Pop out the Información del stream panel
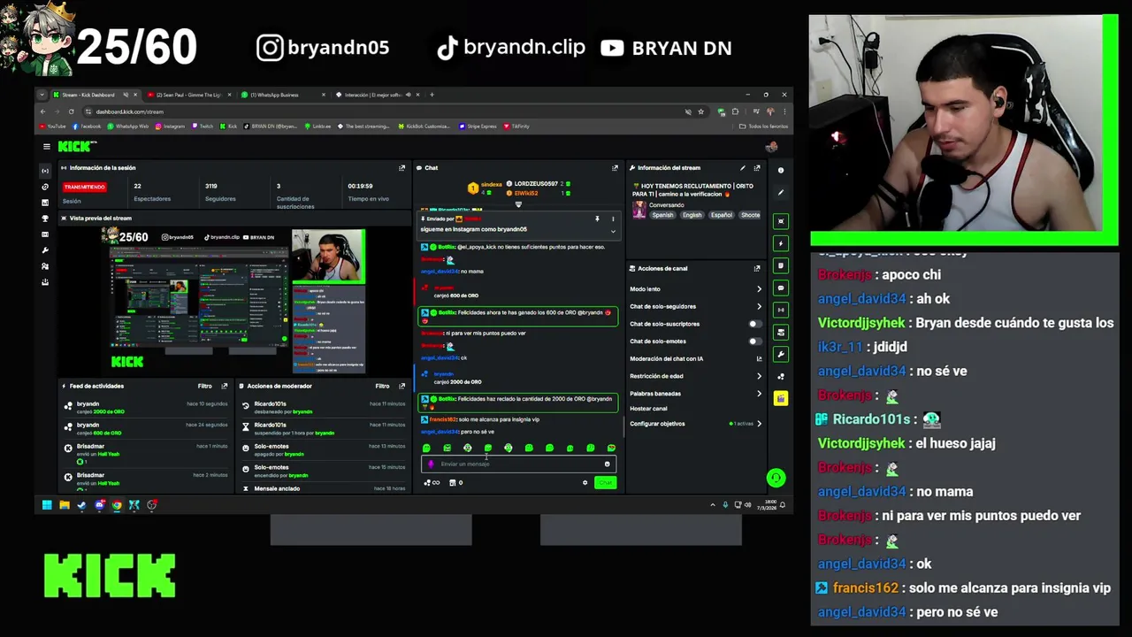This screenshot has height=637, width=1132. [x=757, y=167]
